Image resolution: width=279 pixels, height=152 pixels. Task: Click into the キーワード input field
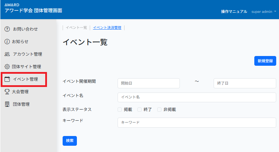click(x=197, y=123)
